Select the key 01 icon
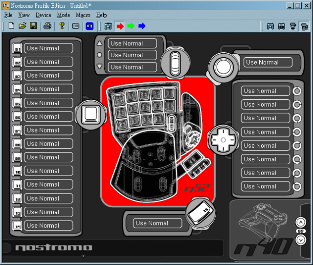Viewport: 313px width, 265px height. tap(18, 48)
